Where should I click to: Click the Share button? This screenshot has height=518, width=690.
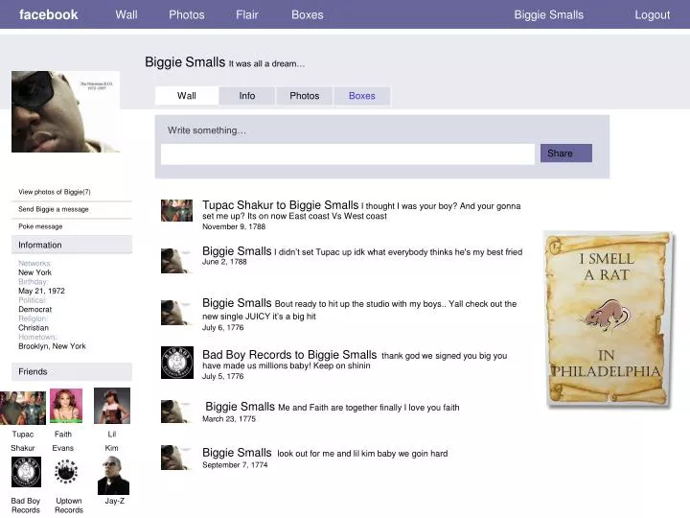(x=566, y=153)
